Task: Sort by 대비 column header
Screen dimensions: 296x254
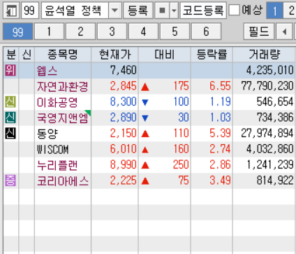Action: click(165, 55)
